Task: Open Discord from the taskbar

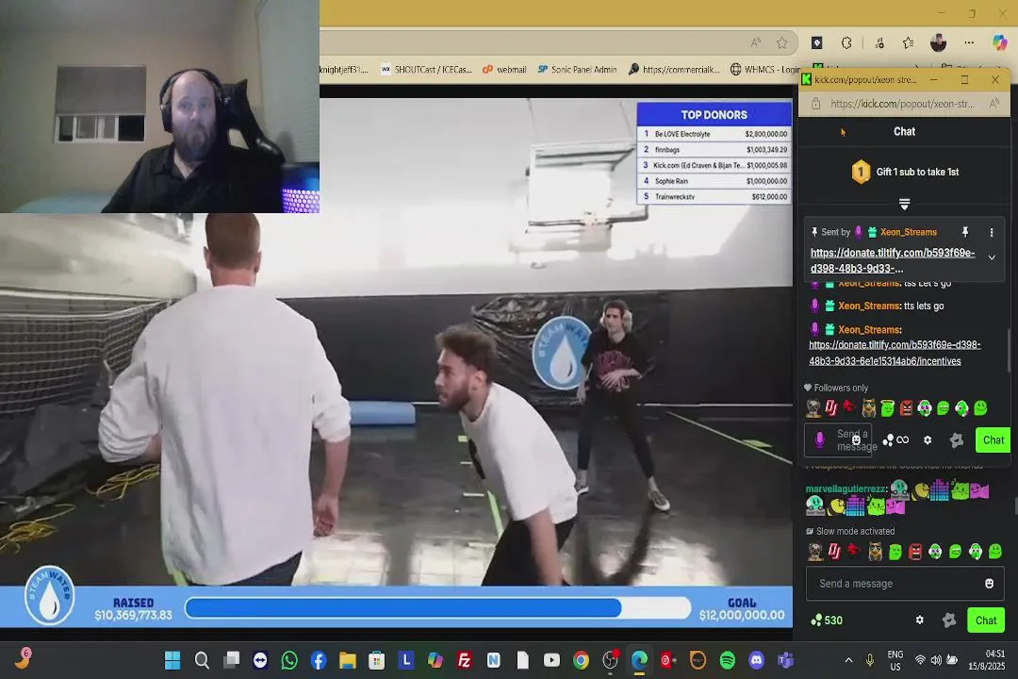Action: pos(756,661)
